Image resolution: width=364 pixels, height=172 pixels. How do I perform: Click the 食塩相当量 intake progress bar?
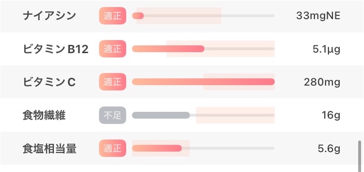pyautogui.click(x=203, y=148)
